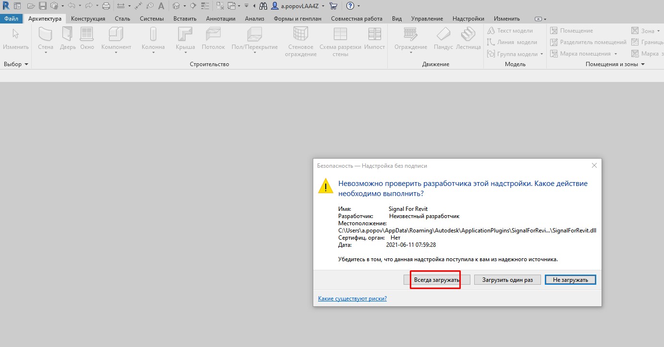Open the Файл menu tab
664x347 pixels.
(11, 19)
